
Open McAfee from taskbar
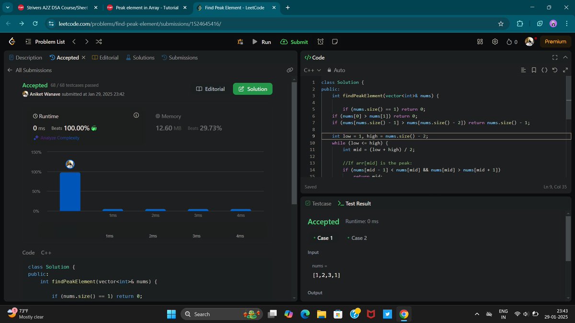[x=371, y=314]
